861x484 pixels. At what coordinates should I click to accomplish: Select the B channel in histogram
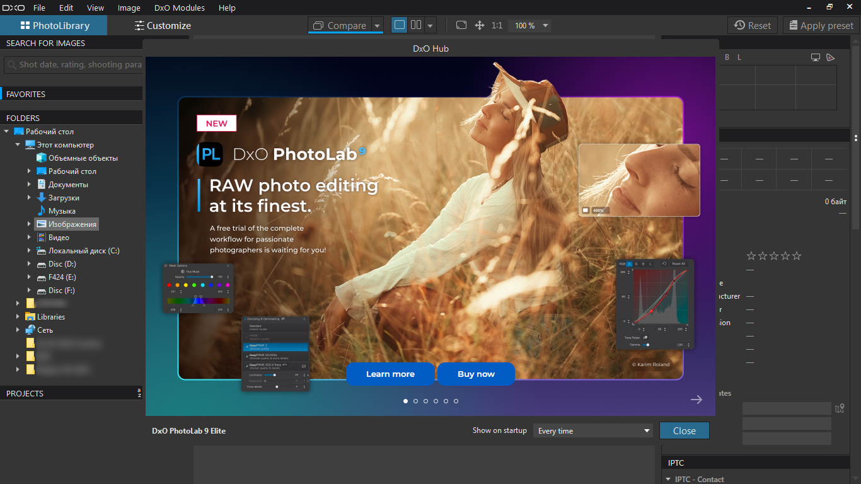pos(727,57)
